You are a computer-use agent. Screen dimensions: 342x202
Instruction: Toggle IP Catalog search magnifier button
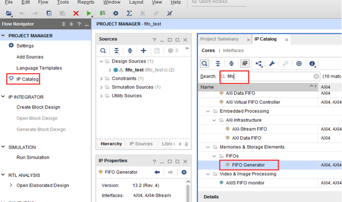click(x=204, y=64)
